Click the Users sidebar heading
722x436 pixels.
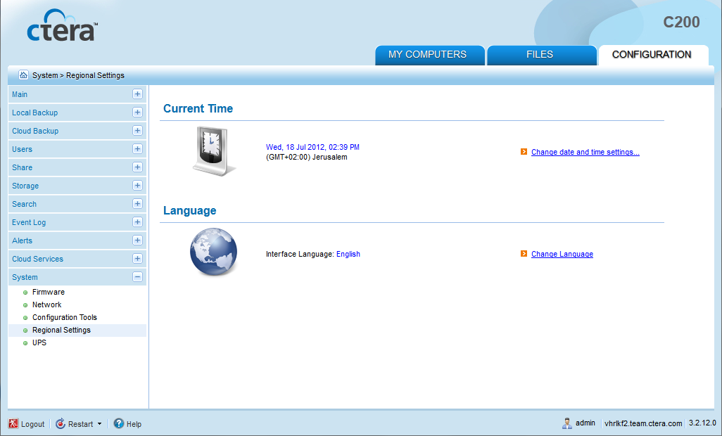(22, 149)
